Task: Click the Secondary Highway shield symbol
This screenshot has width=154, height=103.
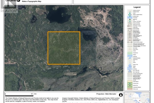Action: (x=130, y=33)
